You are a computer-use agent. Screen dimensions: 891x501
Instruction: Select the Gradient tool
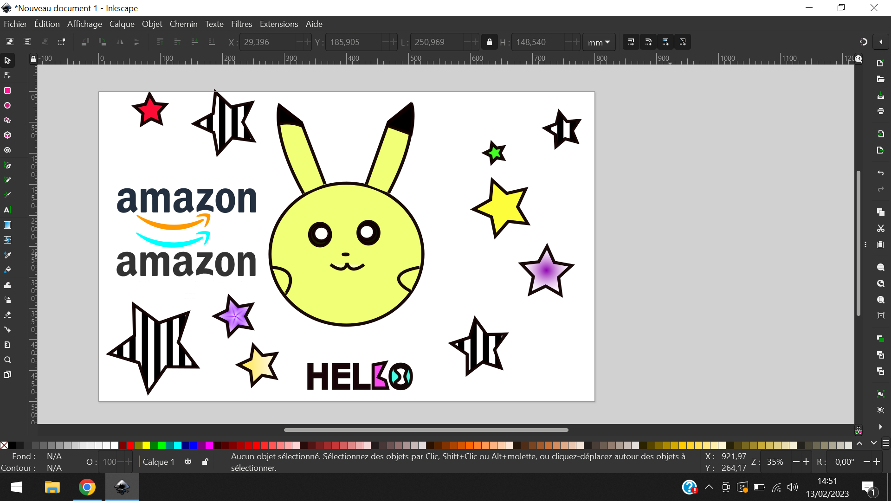7,225
